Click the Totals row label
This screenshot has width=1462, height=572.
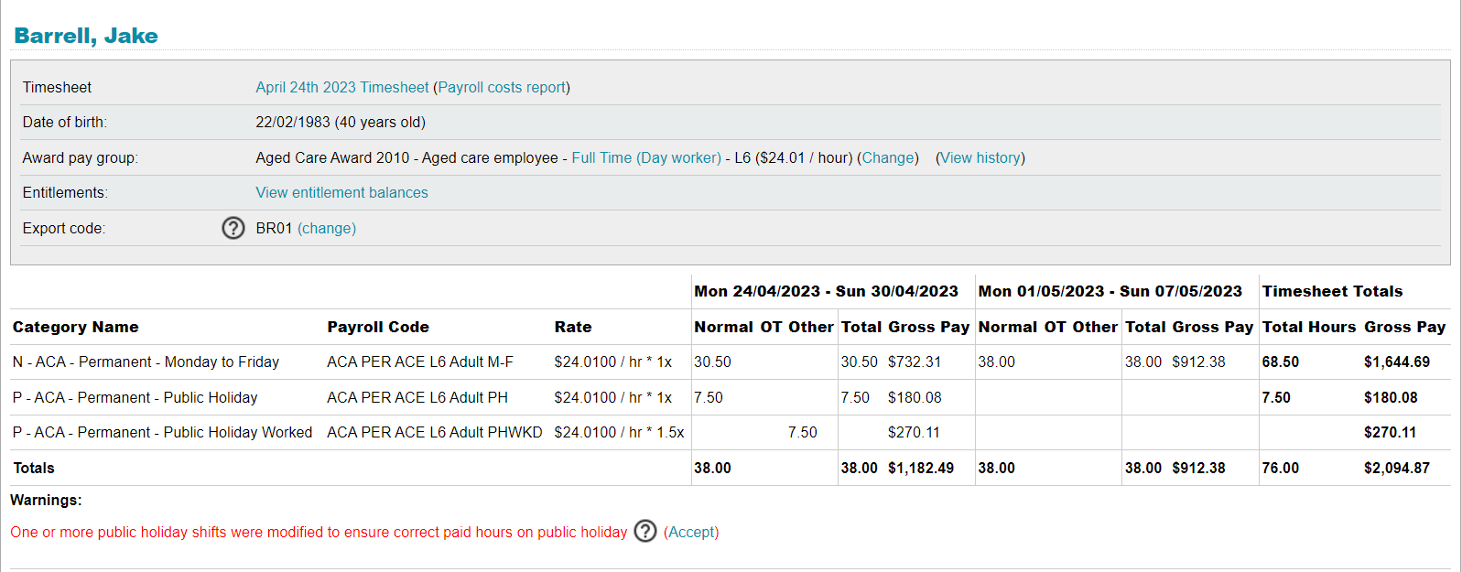click(x=34, y=468)
